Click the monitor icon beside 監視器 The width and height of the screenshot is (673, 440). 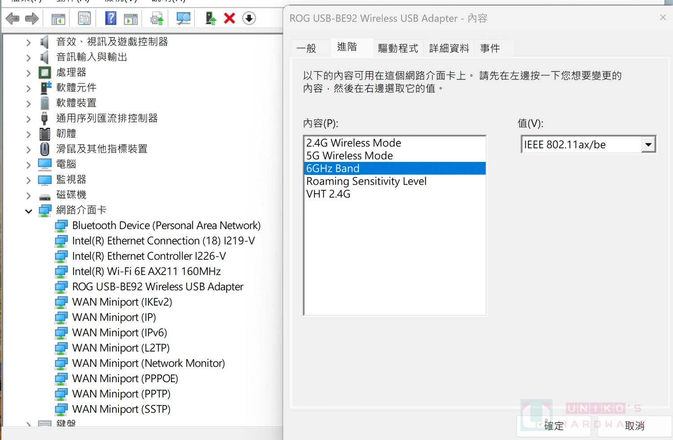point(45,180)
